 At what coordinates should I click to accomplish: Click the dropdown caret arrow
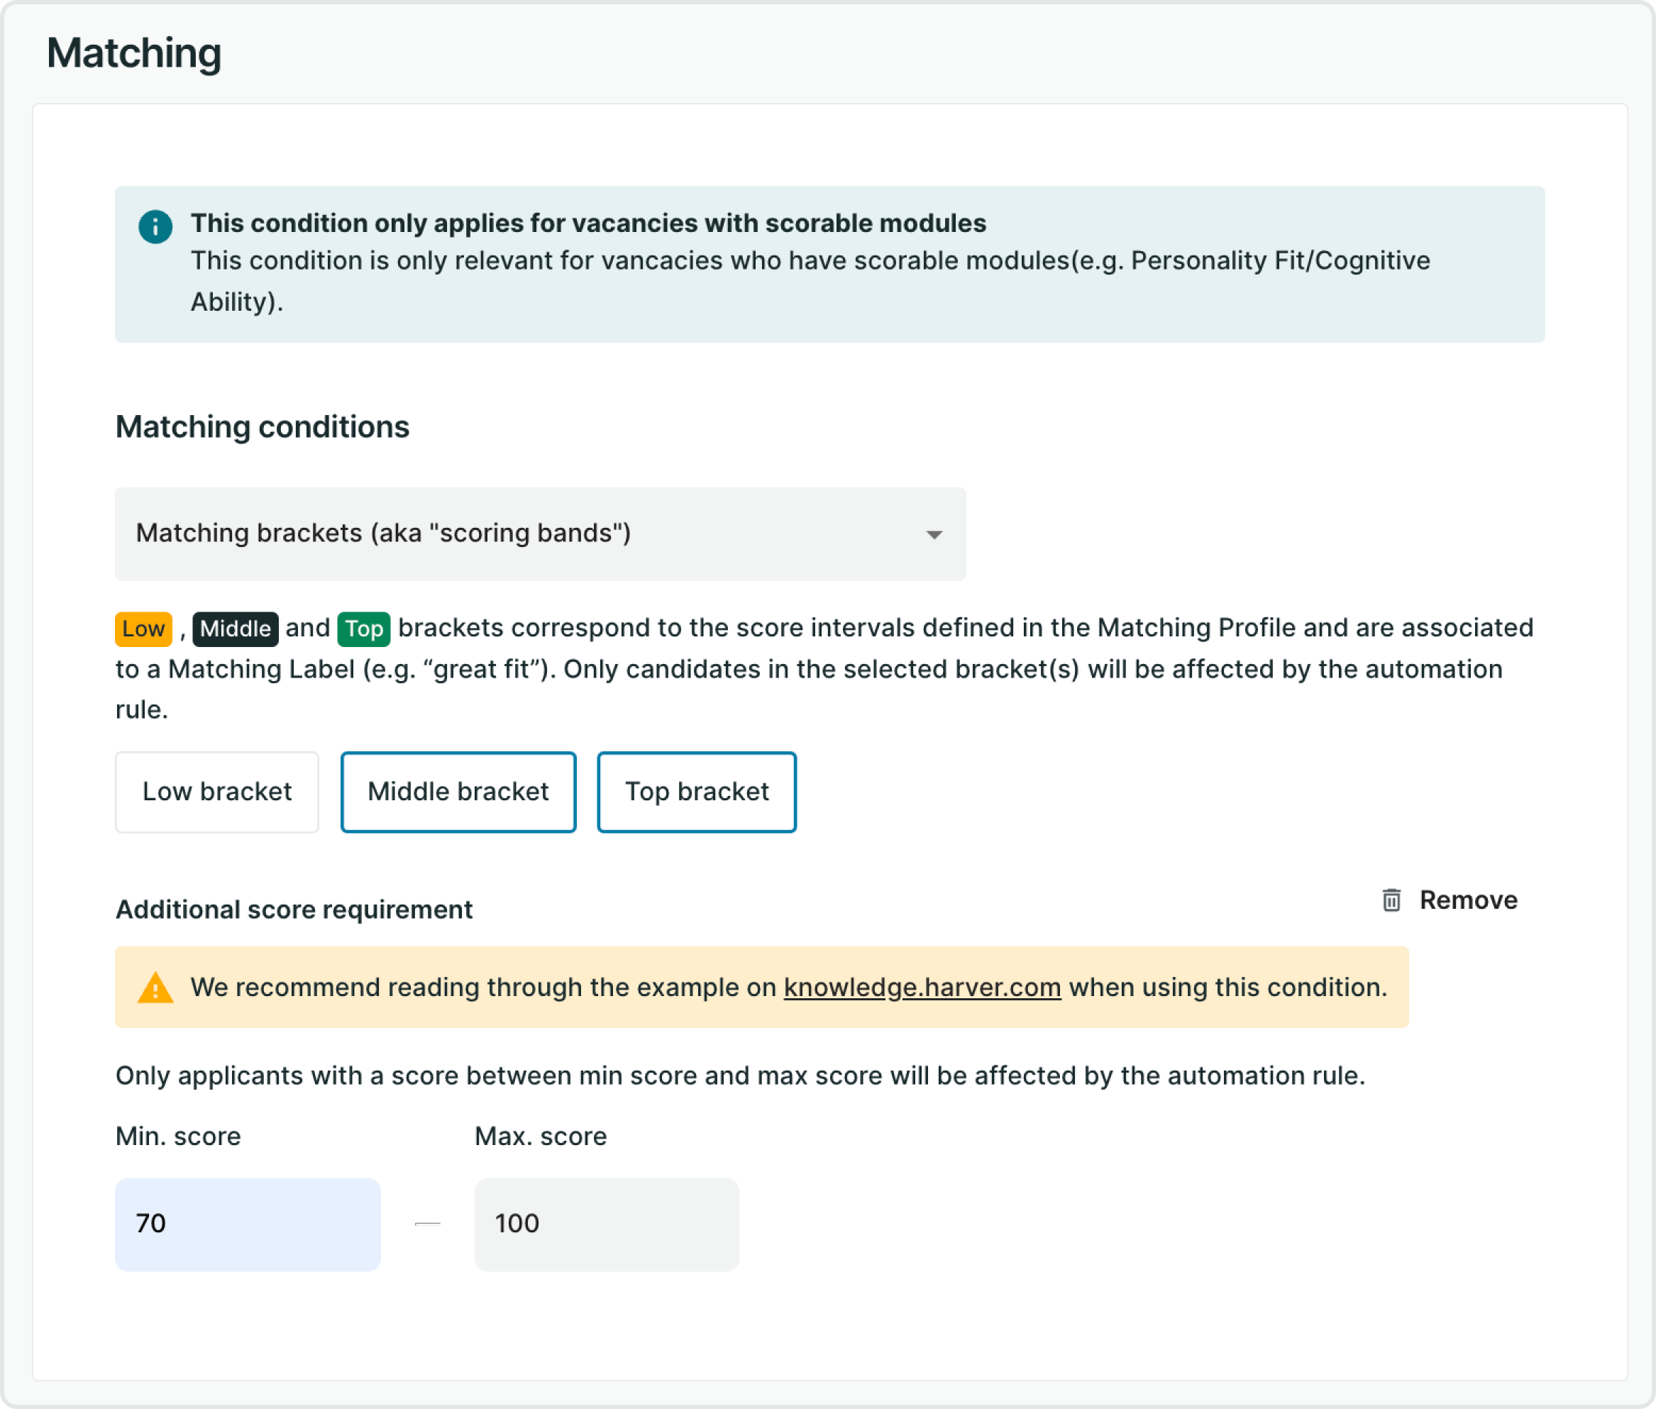(x=934, y=534)
